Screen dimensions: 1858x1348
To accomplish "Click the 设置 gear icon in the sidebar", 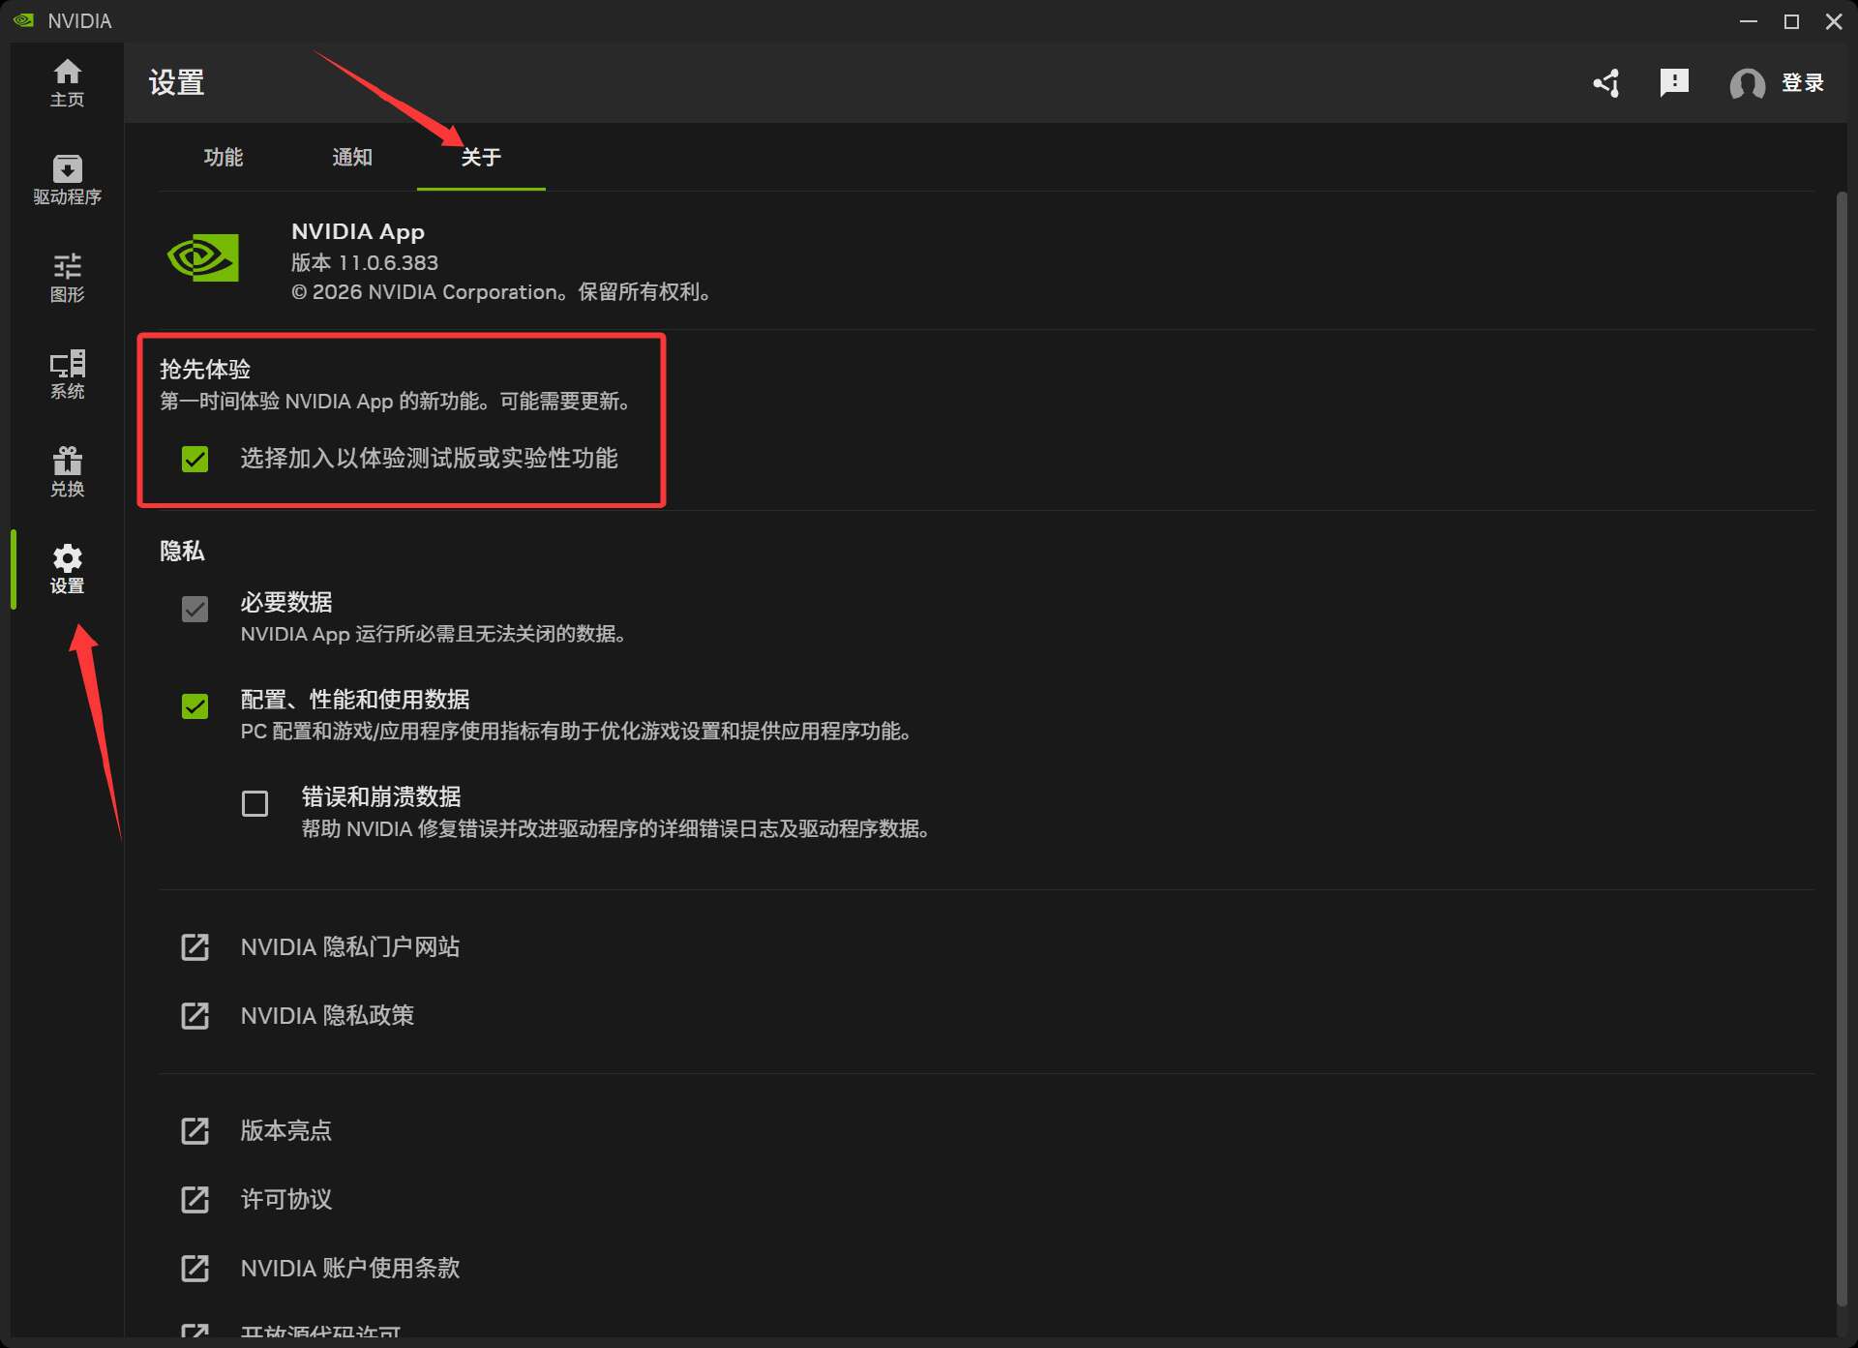I will [x=67, y=568].
